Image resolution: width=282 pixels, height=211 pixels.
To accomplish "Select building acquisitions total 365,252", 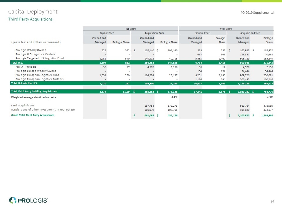I will coord(149,92).
